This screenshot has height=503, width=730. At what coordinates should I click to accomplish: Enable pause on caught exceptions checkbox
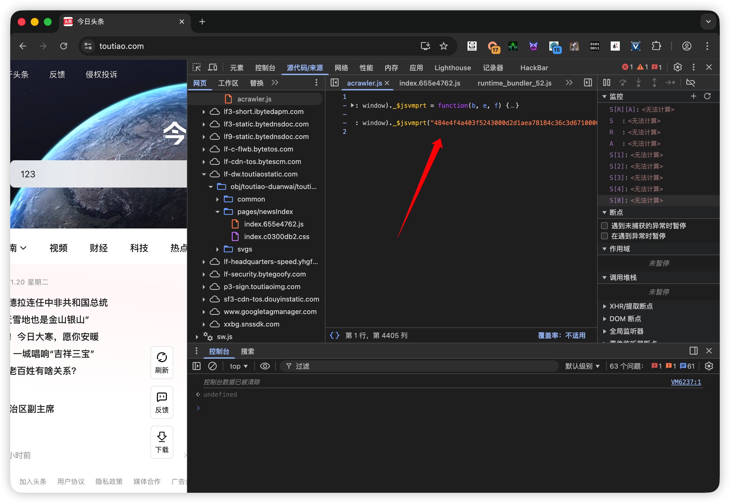pos(604,236)
